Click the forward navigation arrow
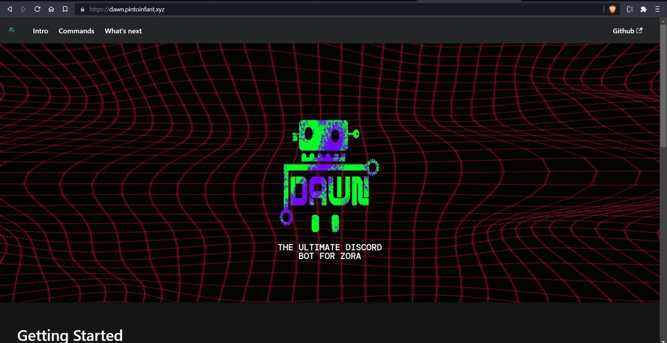 pyautogui.click(x=23, y=9)
